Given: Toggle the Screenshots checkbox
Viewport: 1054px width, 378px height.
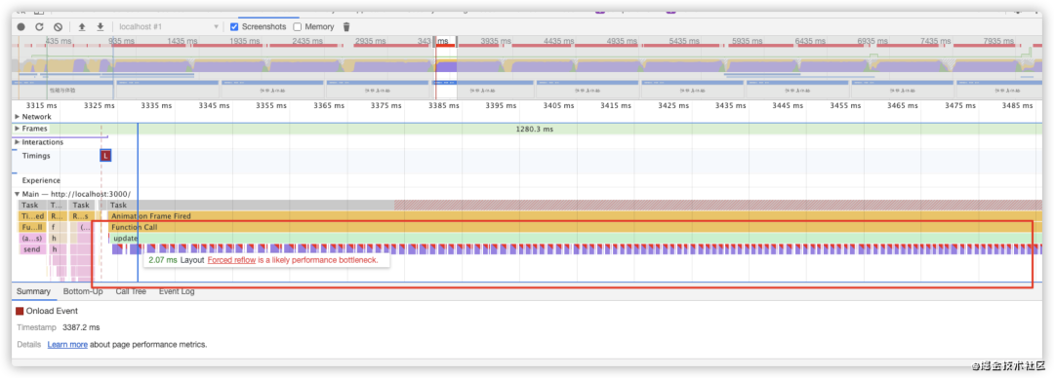Looking at the screenshot, I should tap(234, 27).
